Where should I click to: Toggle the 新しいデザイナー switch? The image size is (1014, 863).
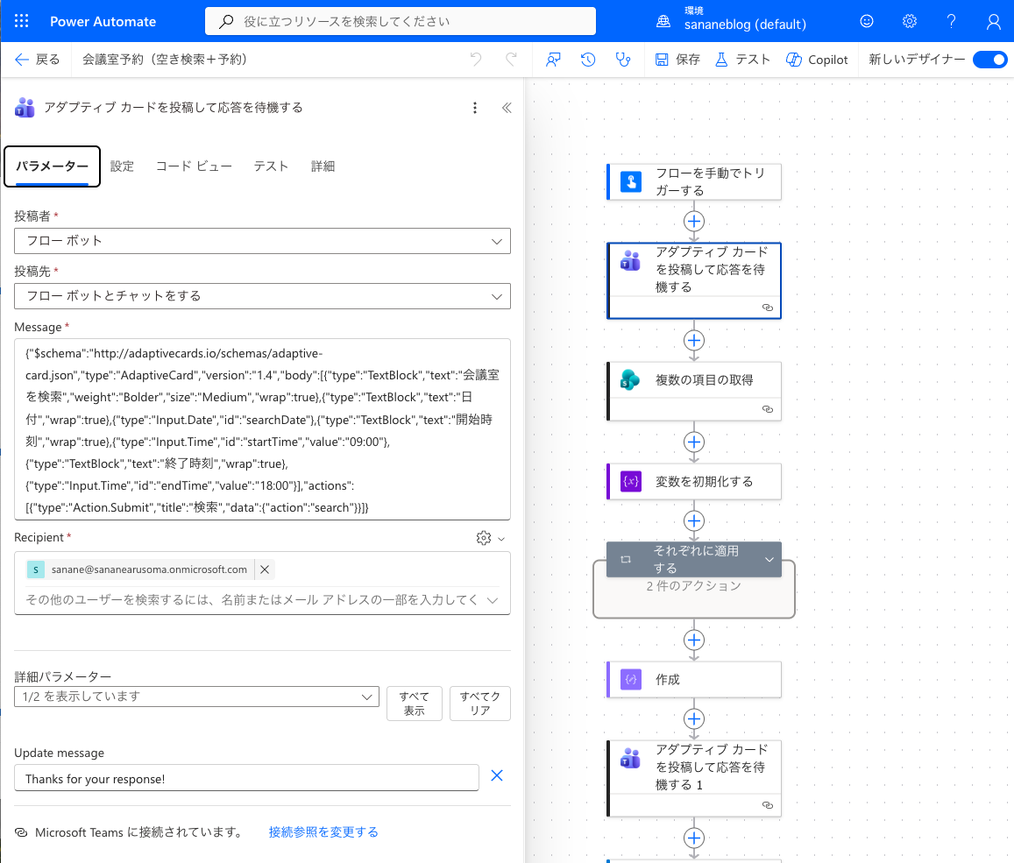[x=990, y=60]
